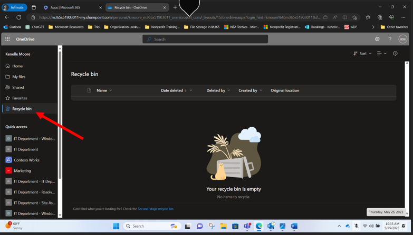This screenshot has width=413, height=235.
Task: Expand the Name column dropdown
Action: click(x=111, y=90)
